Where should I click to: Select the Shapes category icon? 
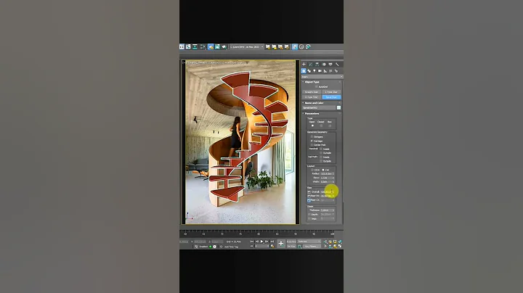(309, 71)
